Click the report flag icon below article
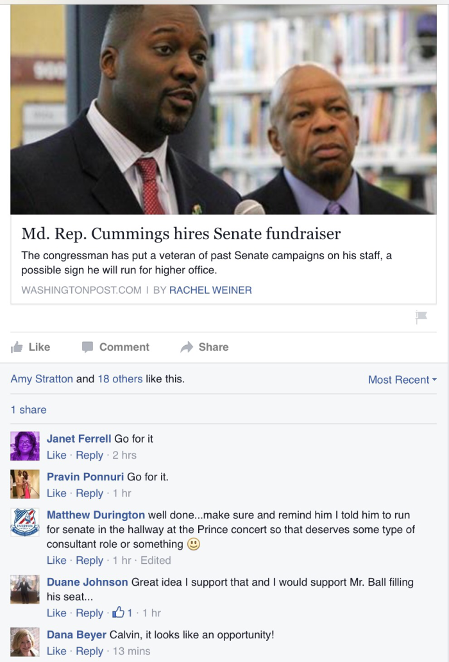449x662 pixels. [x=421, y=317]
